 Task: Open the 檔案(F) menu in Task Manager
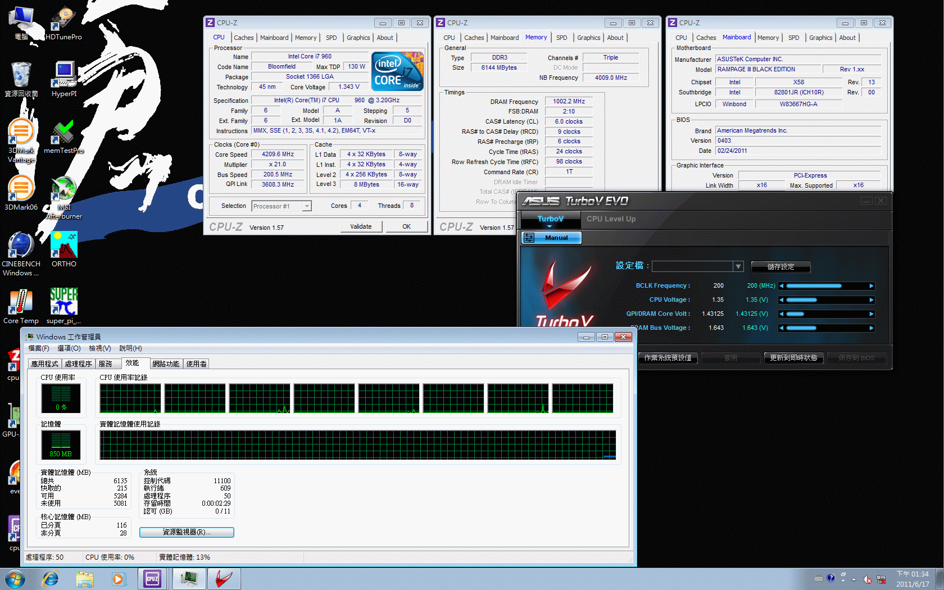[x=38, y=348]
